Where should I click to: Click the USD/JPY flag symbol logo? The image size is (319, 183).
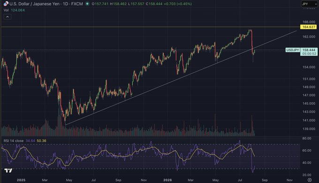pos(6,3)
